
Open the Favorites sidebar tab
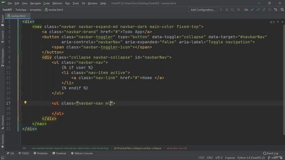click(3, 141)
